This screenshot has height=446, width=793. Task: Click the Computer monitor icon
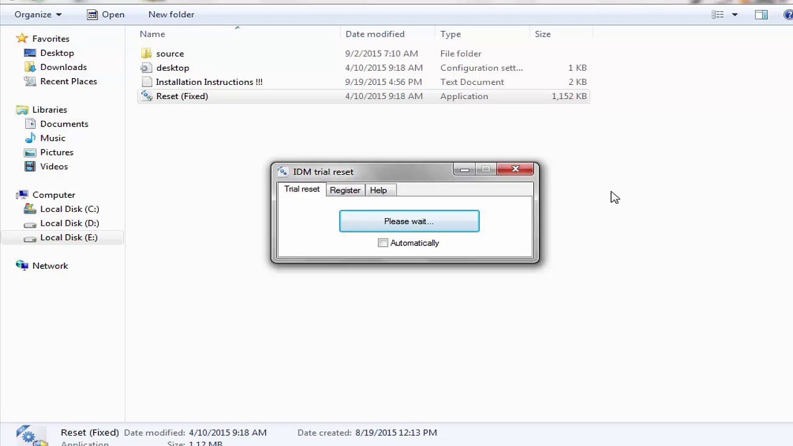[x=22, y=195]
